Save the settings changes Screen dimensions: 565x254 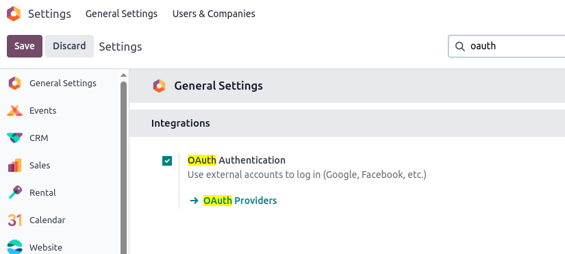pos(25,46)
